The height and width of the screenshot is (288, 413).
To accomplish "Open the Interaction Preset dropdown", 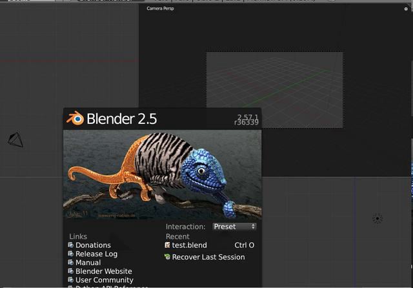I will coord(234,227).
